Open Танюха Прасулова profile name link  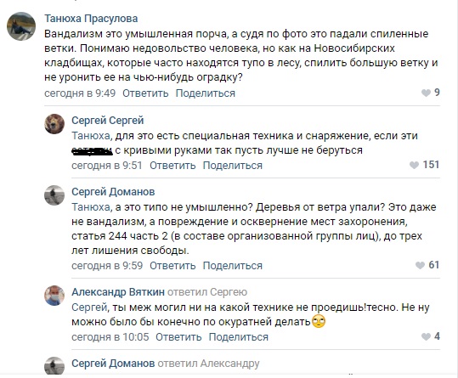91,19
